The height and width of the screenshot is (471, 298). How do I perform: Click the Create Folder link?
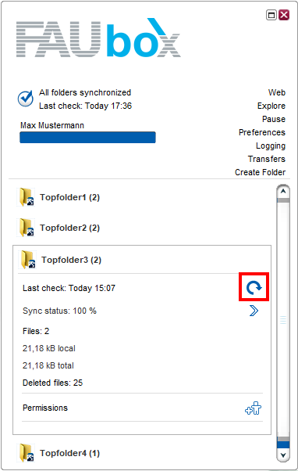point(261,172)
